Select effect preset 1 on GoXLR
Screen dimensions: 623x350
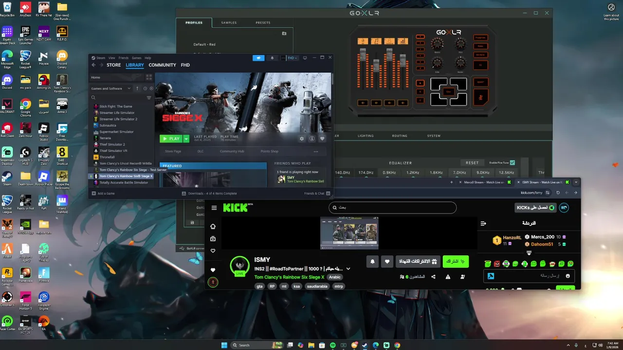420,37
